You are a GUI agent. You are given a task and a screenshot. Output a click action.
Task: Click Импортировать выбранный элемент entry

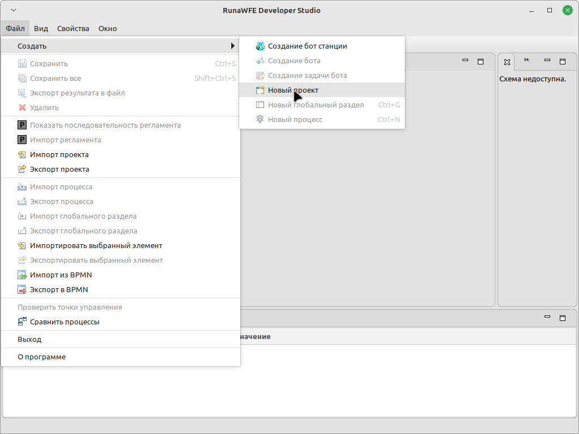coord(121,246)
